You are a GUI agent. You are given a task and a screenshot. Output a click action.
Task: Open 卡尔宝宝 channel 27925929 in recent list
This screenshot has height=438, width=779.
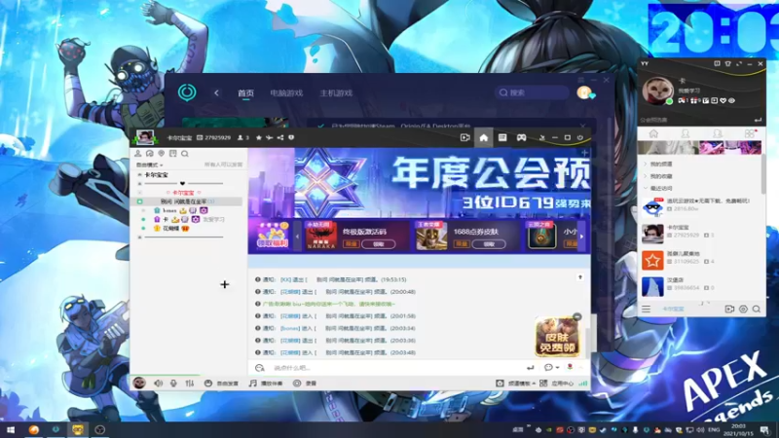(x=700, y=234)
